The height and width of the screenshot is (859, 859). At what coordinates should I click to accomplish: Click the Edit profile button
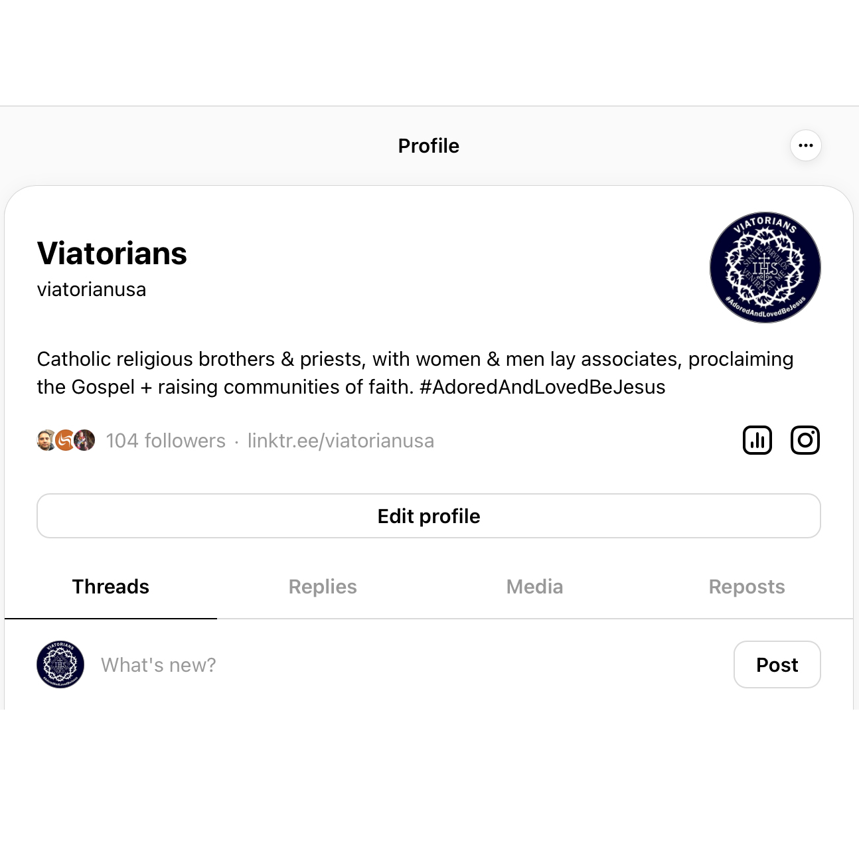pos(429,516)
